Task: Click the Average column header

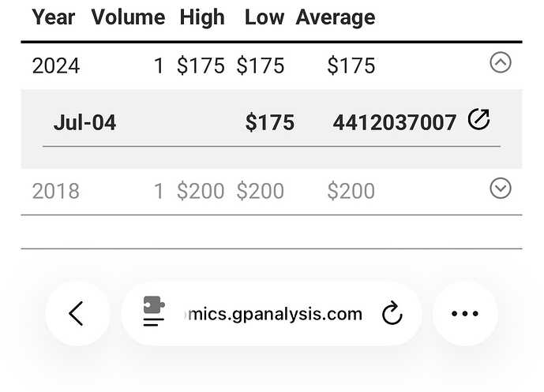Action: coord(336,17)
